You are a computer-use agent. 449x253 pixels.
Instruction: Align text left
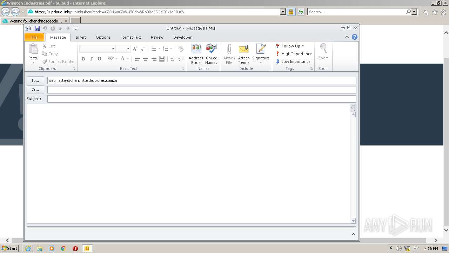point(137,59)
